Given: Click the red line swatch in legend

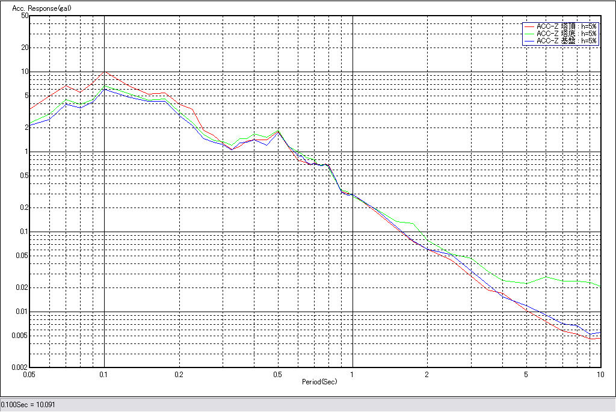Looking at the screenshot, I should [529, 26].
